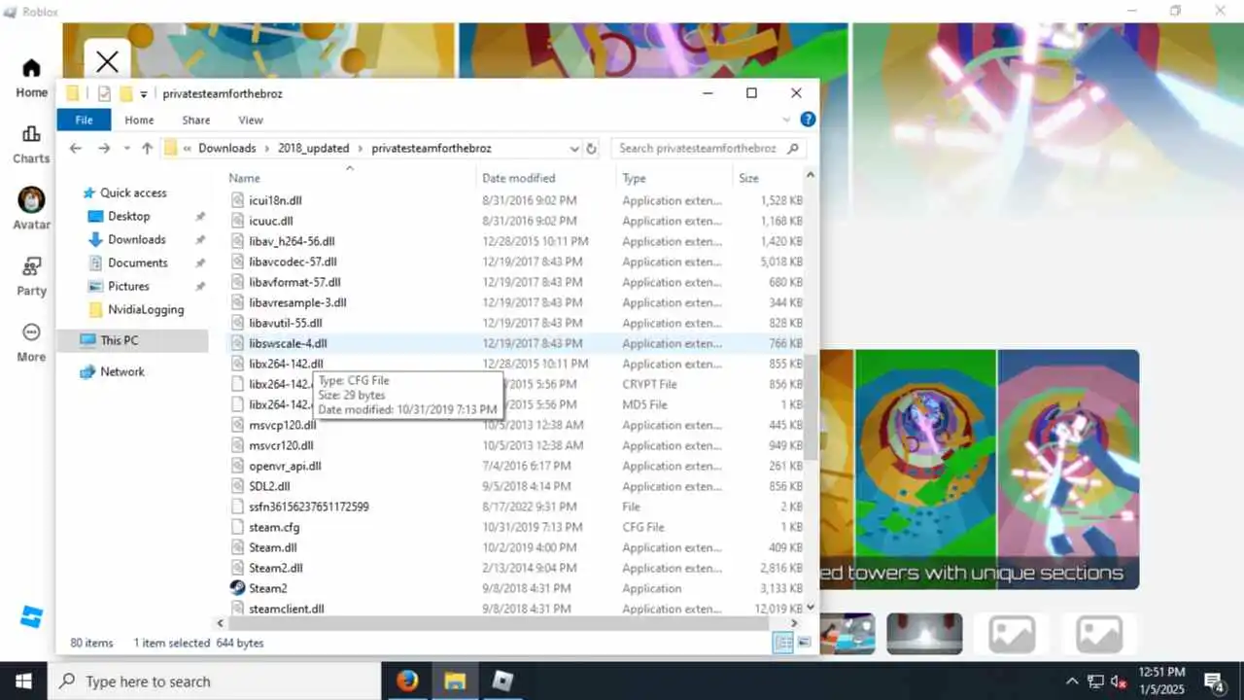Open Roblox Studio from the taskbar
Viewport: 1244px width, 700px height.
point(501,681)
